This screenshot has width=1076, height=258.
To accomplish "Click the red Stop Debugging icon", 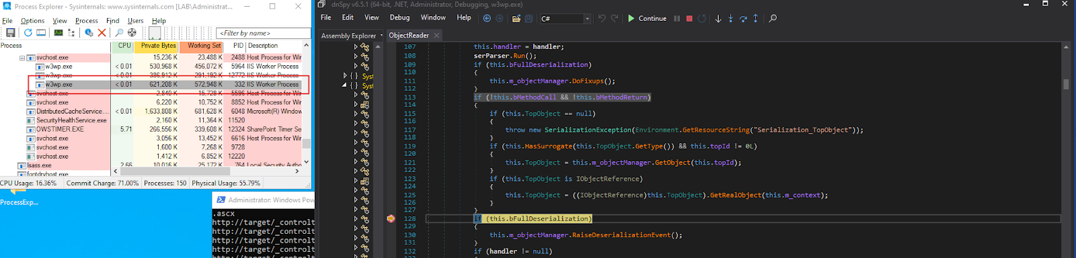I will click(689, 18).
